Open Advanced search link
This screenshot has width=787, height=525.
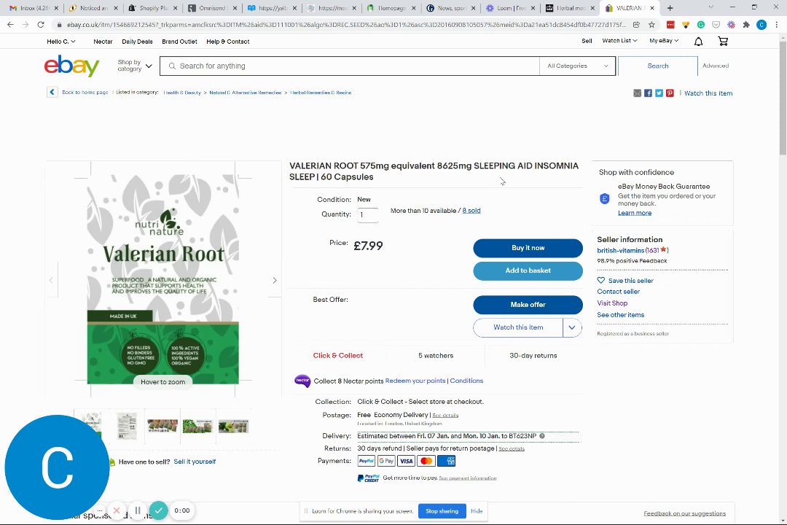tap(716, 66)
